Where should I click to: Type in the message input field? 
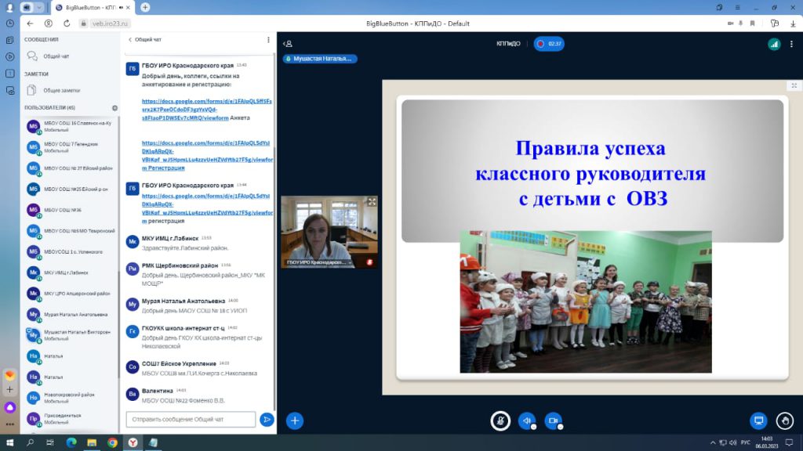(x=191, y=420)
